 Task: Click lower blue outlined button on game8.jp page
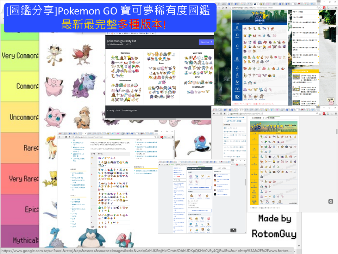coord(199,210)
